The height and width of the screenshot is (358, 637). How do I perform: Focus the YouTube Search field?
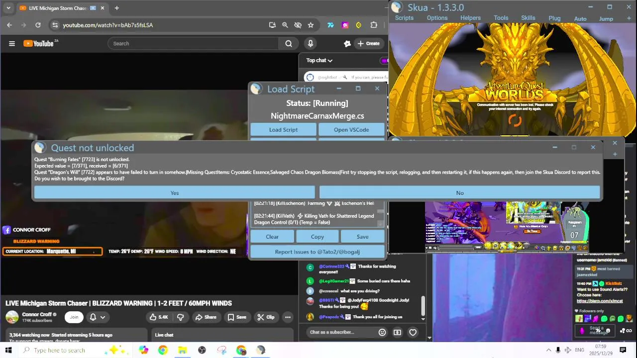(193, 44)
